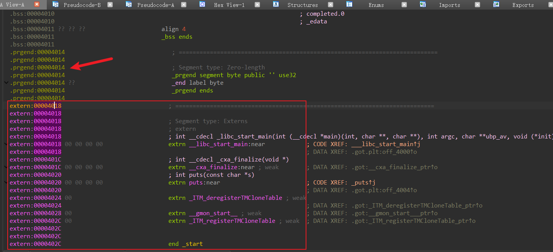Collapse chevron beside extern:00004018 __libc_start_main
Image resolution: width=553 pixels, height=252 pixels.
(x=6, y=144)
